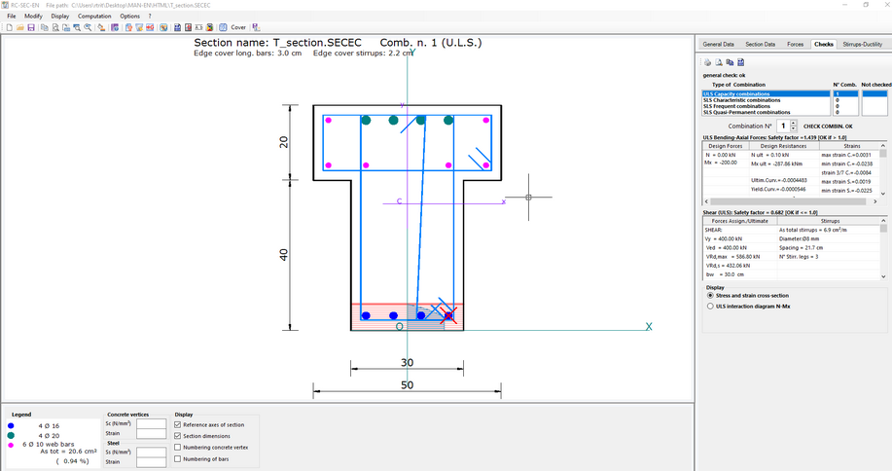Switch to the General Data tab
This screenshot has height=471, width=892.
(718, 44)
